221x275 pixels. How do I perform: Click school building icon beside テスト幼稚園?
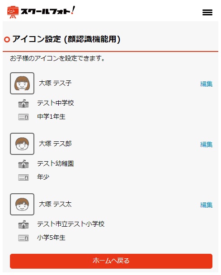(24, 164)
